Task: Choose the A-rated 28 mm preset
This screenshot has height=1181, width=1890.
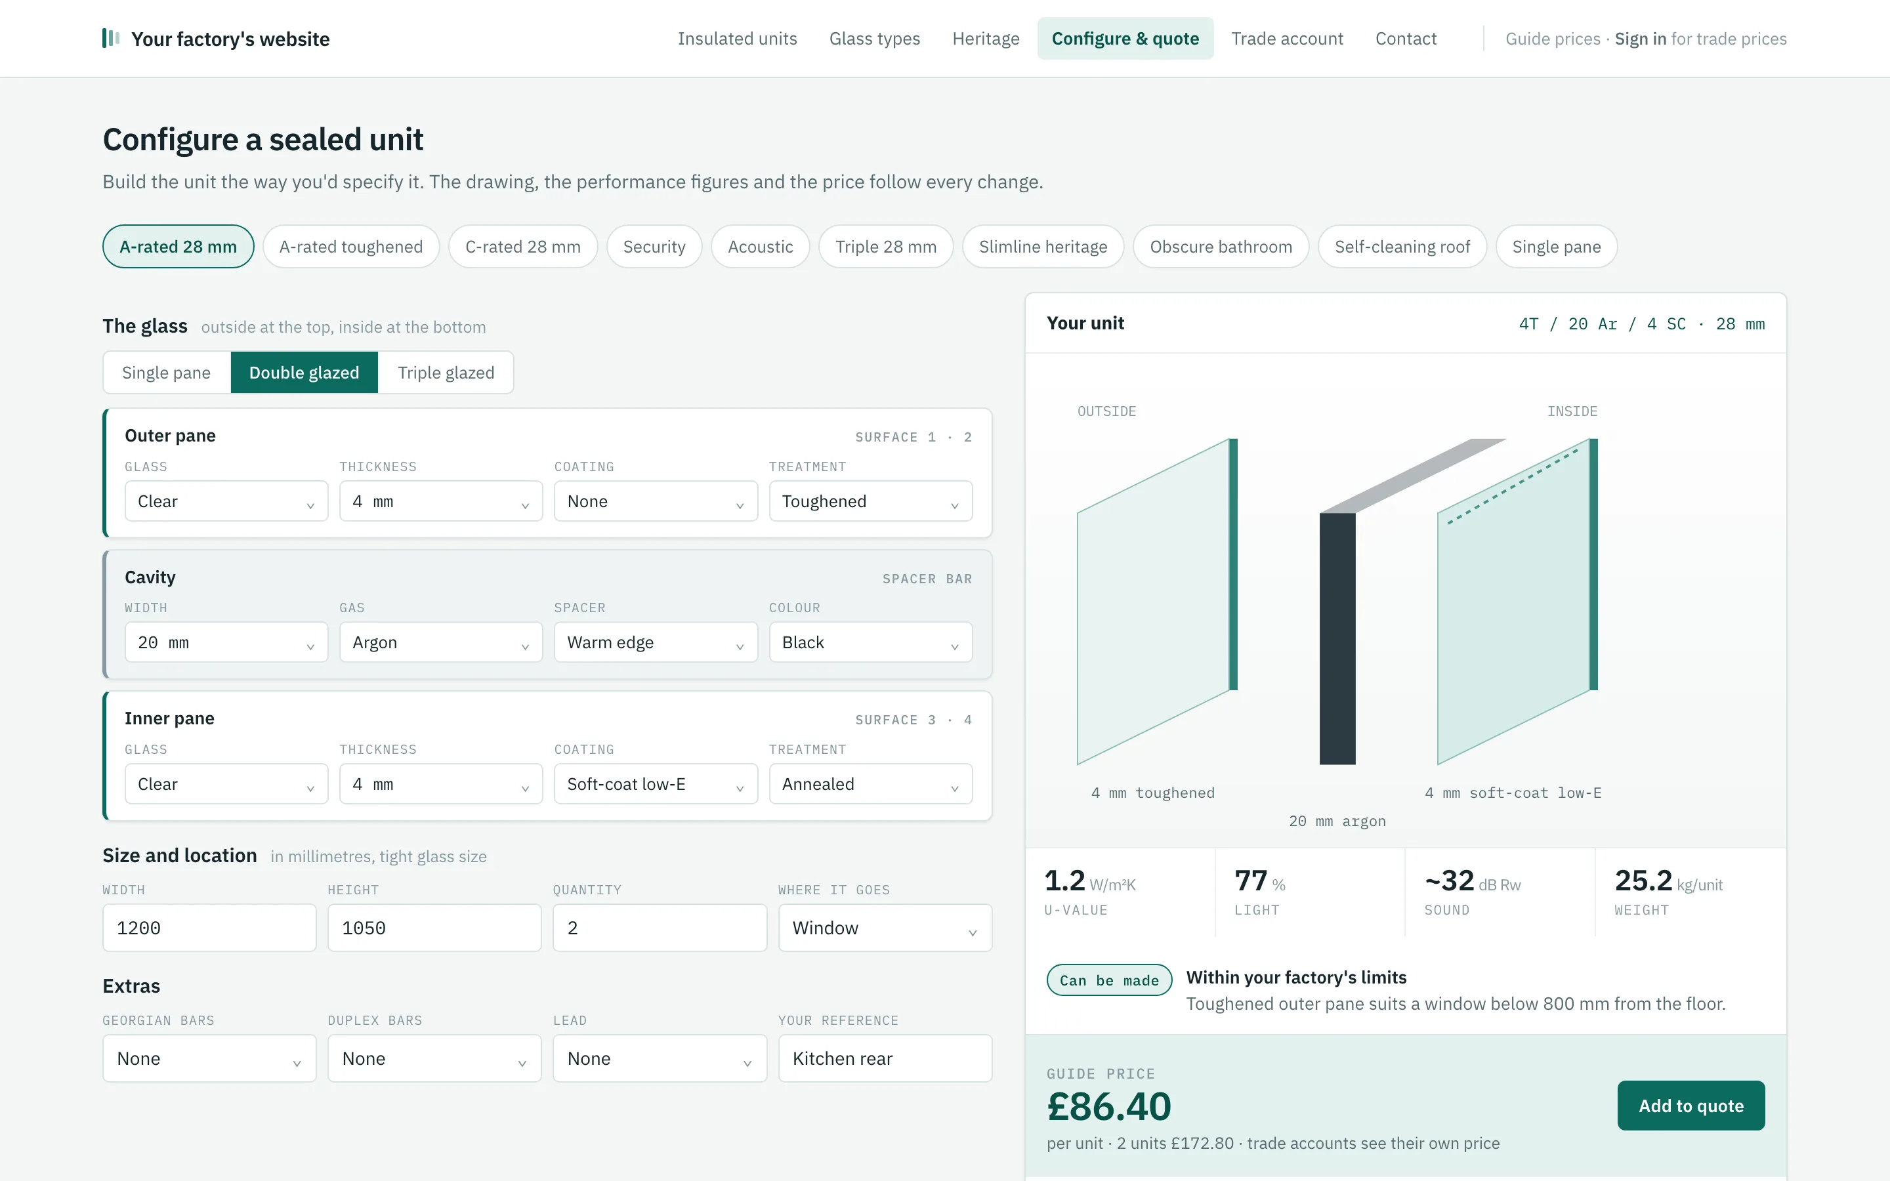Action: pyautogui.click(x=178, y=247)
